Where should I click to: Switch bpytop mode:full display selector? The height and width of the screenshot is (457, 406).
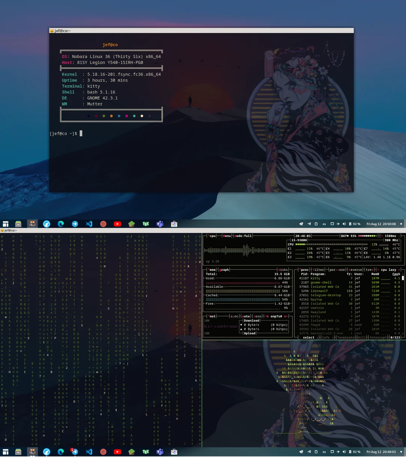[x=243, y=236]
